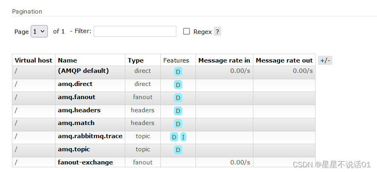This screenshot has height=172, width=377.
Task: Click the D badge for amq.headers
Action: [x=178, y=111]
